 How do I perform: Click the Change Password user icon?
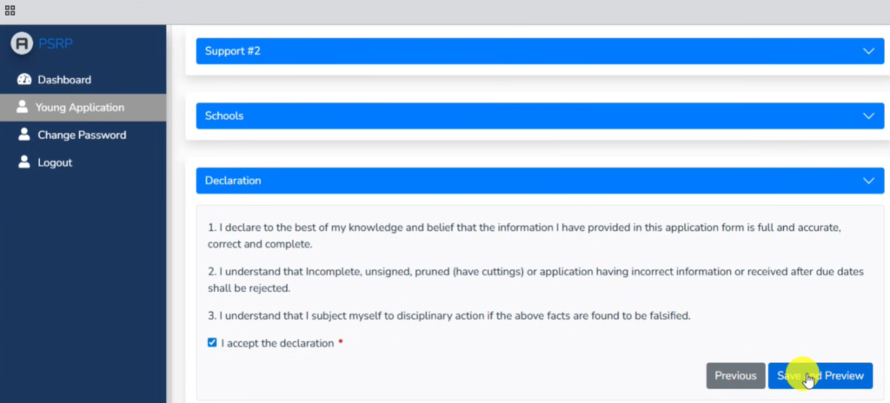click(x=24, y=135)
